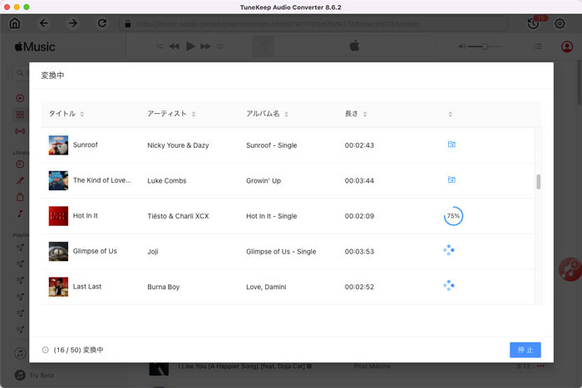Play the current track
This screenshot has height=388, width=582.
coord(190,47)
